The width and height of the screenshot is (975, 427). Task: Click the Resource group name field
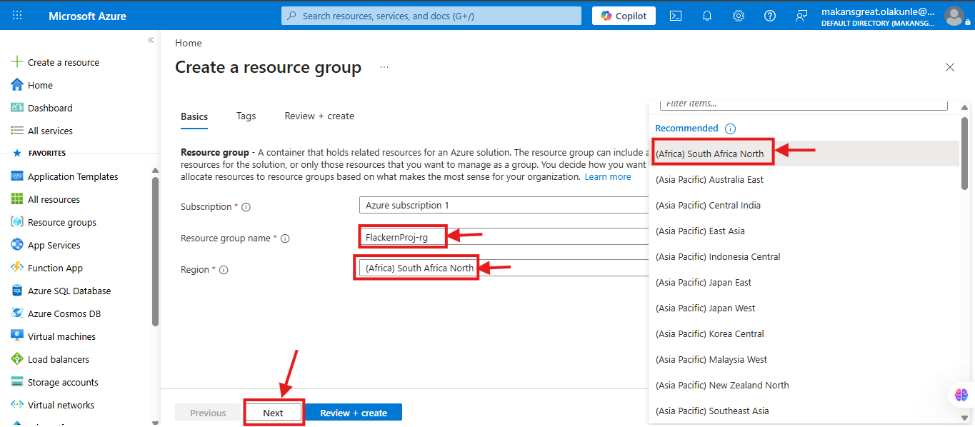pyautogui.click(x=504, y=237)
